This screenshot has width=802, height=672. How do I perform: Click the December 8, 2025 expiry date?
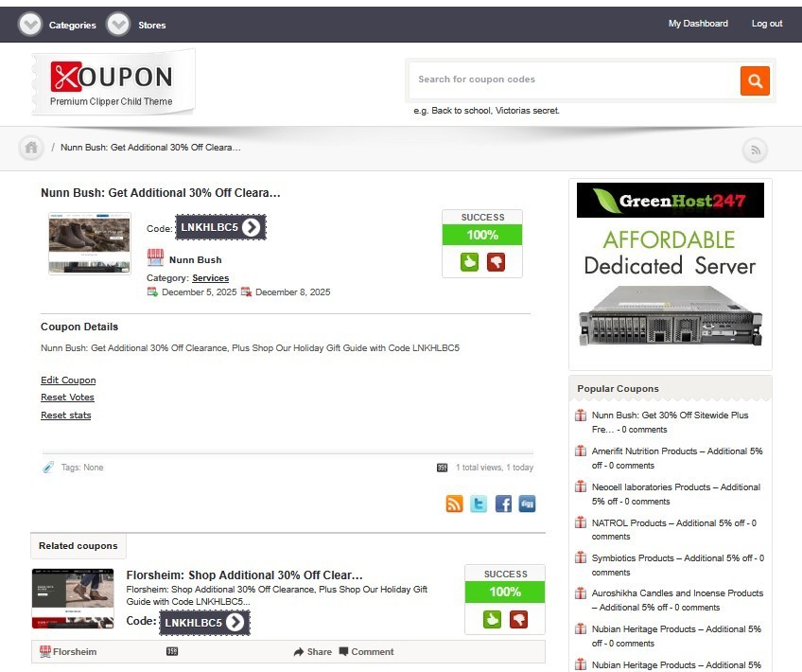pos(292,292)
